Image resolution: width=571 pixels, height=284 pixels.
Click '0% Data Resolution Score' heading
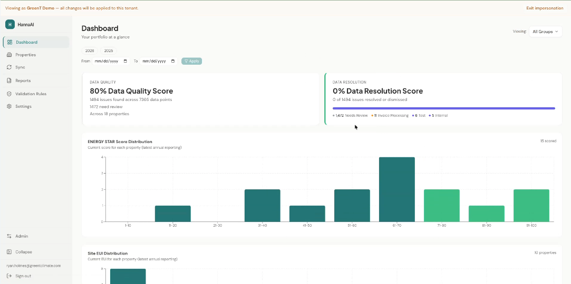(x=378, y=91)
